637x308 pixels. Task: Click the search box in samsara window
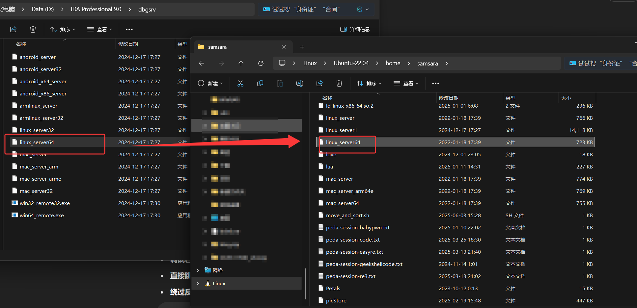click(601, 63)
